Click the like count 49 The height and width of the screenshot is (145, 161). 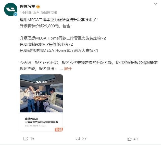(x=135, y=139)
